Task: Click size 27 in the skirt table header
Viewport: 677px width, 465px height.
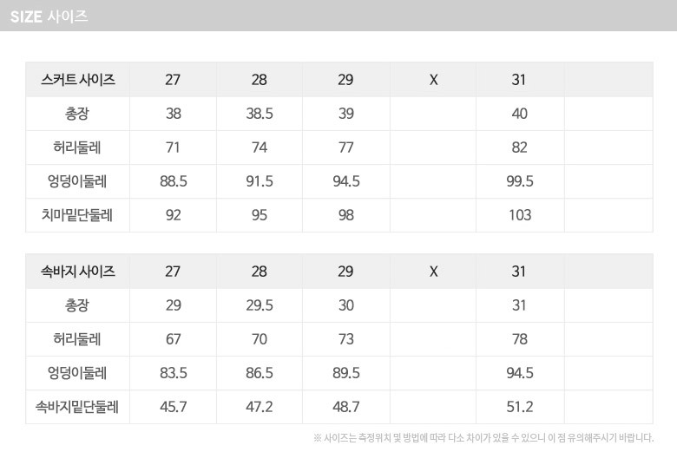Action: click(x=173, y=80)
